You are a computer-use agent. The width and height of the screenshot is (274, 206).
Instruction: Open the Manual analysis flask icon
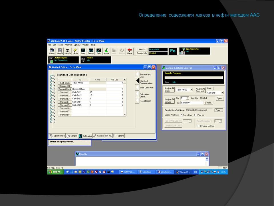coord(106,51)
